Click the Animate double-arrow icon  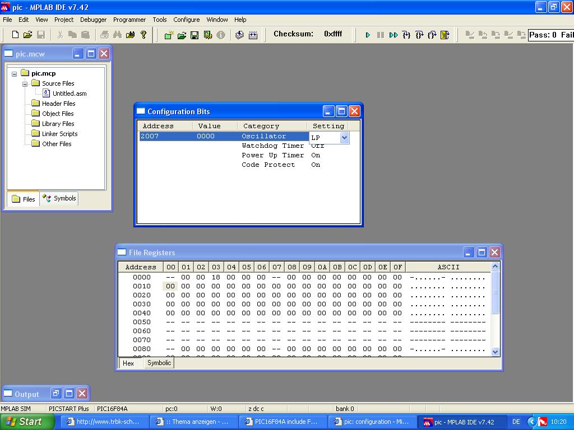(394, 35)
